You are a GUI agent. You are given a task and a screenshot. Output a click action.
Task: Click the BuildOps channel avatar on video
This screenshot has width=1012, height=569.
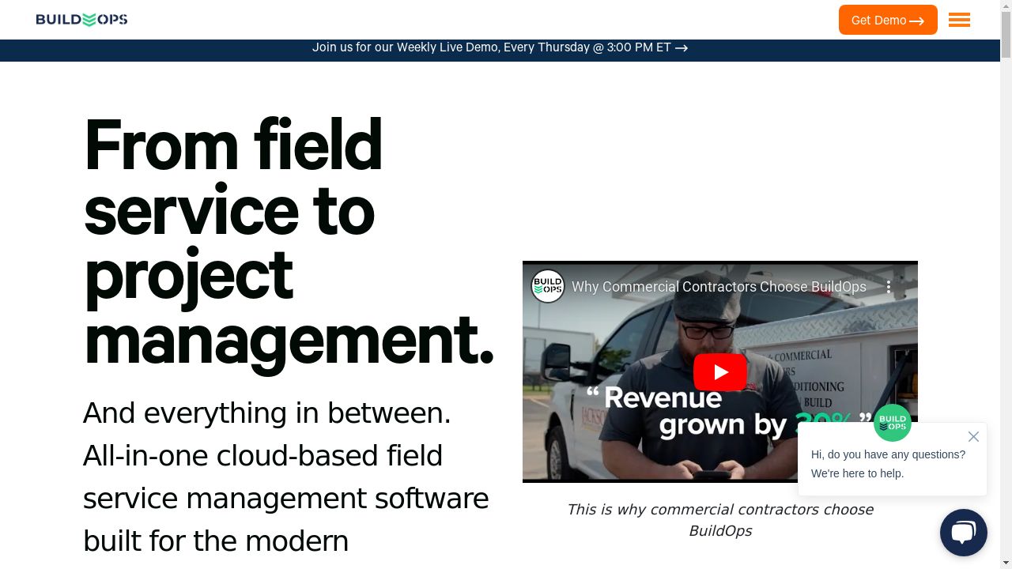click(548, 286)
